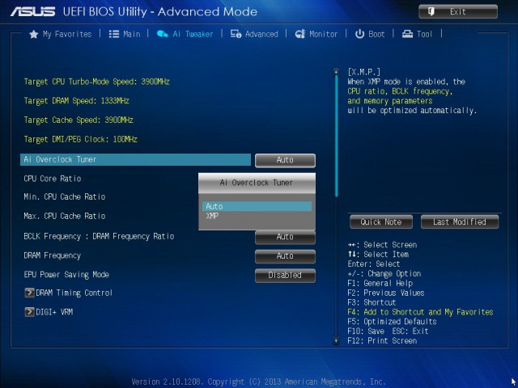Click the Ai Overclock Tuner popup title
518x388 pixels.
pos(257,183)
